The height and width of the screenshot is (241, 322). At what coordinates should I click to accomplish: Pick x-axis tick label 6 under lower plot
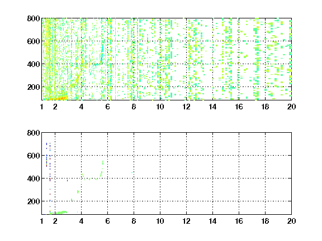107,221
